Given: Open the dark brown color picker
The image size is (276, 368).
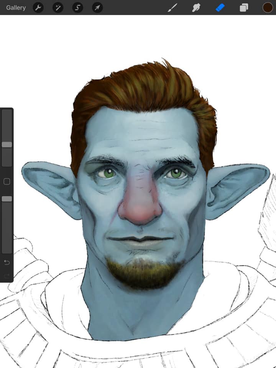Looking at the screenshot, I should click(x=267, y=8).
